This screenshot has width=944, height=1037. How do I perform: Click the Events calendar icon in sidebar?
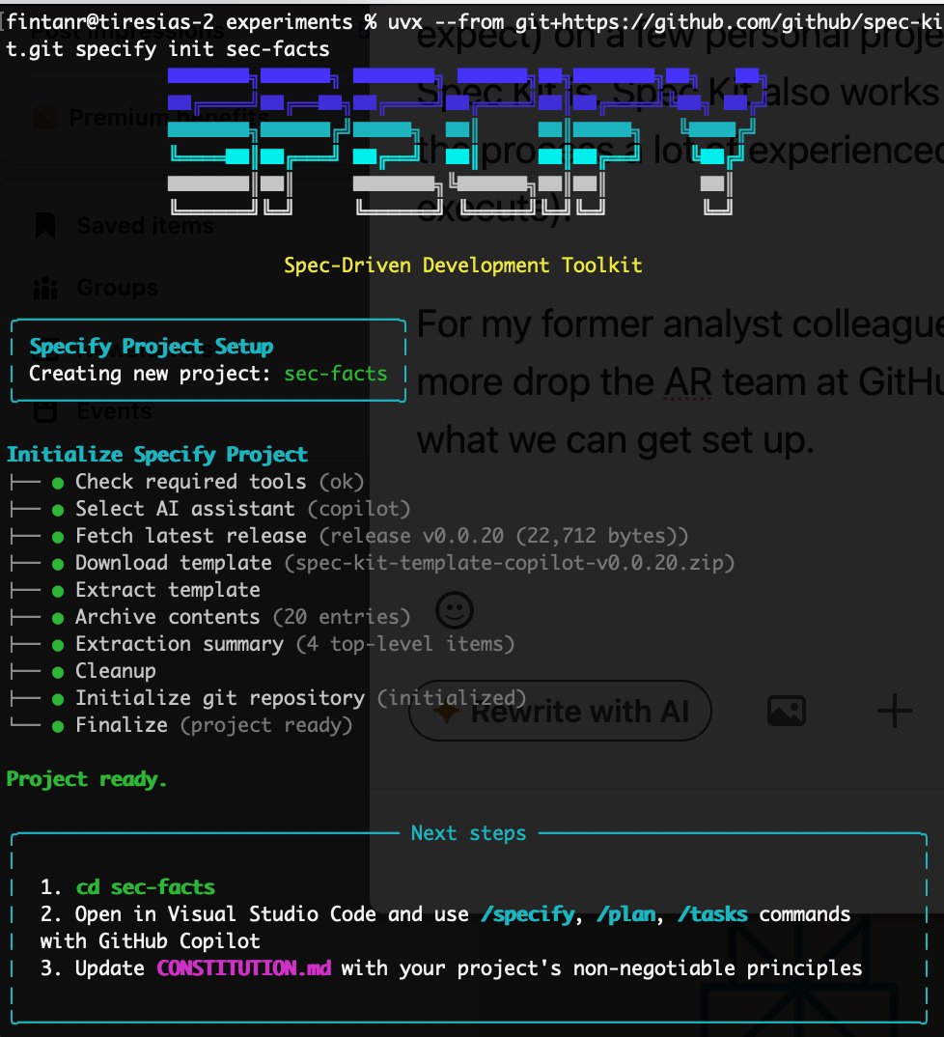pos(45,411)
